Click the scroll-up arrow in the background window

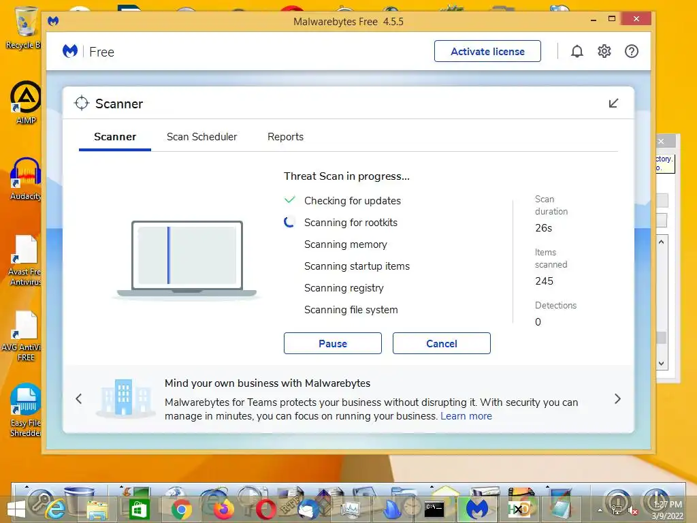click(x=662, y=243)
